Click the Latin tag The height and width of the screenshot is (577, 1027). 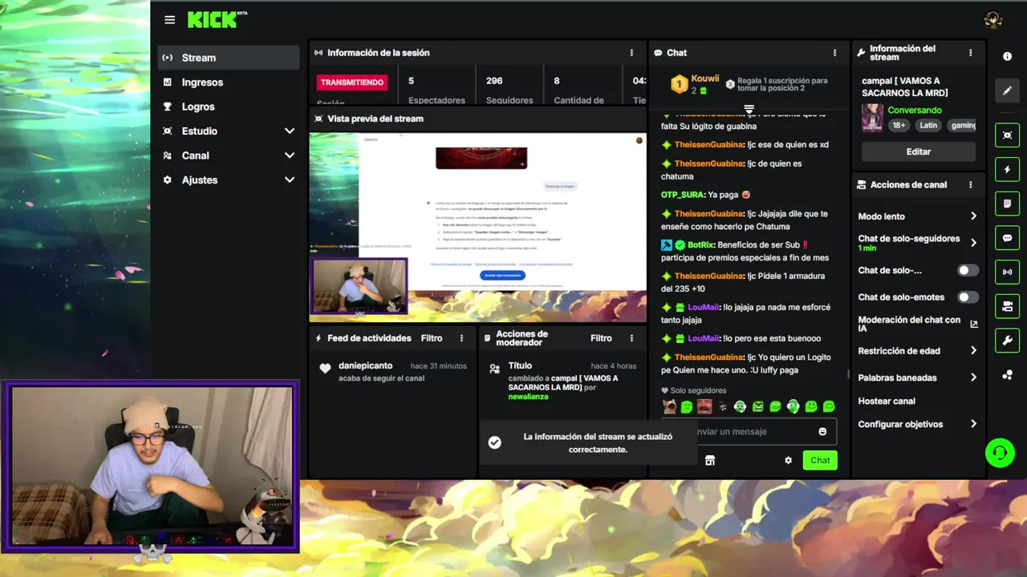pos(928,125)
